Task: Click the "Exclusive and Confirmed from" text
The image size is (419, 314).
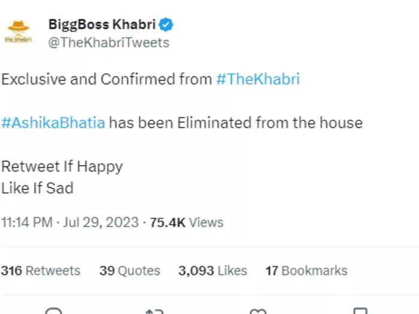Action: pyautogui.click(x=107, y=79)
